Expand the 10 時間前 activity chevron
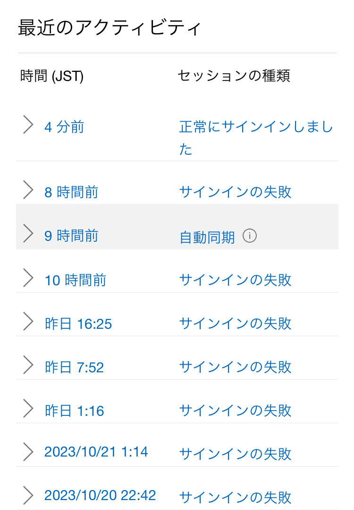The width and height of the screenshot is (354, 510). click(x=28, y=278)
